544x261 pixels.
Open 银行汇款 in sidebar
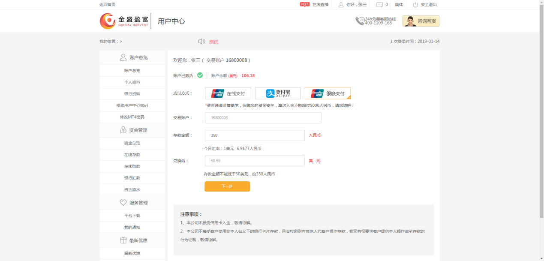click(x=132, y=178)
